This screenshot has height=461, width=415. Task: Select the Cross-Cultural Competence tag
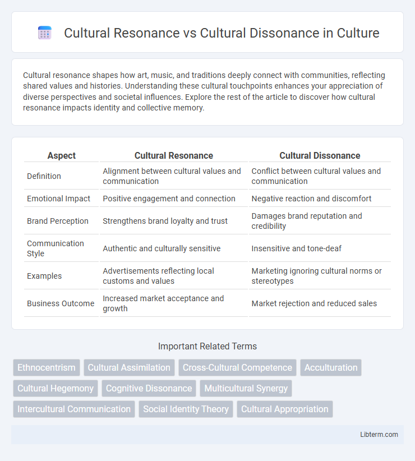(237, 367)
